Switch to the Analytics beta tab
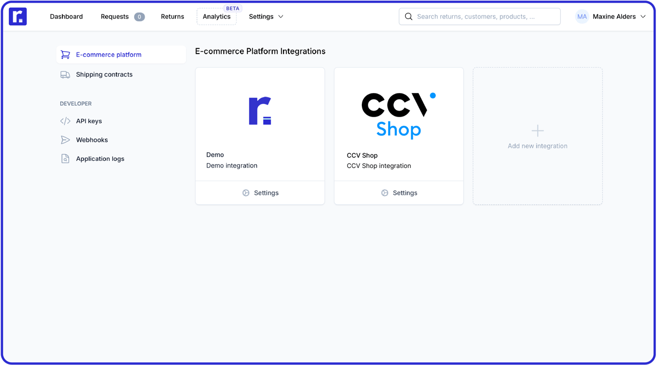 pos(216,16)
